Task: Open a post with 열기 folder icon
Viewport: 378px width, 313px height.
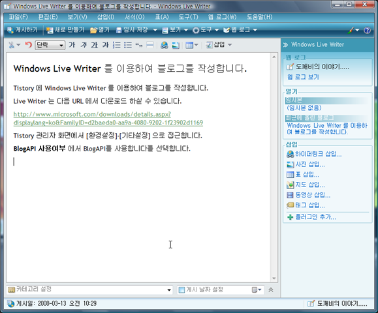Action: tap(100, 30)
